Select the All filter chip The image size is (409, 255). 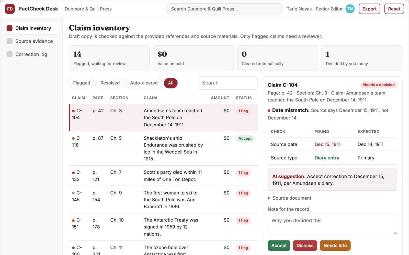point(171,83)
